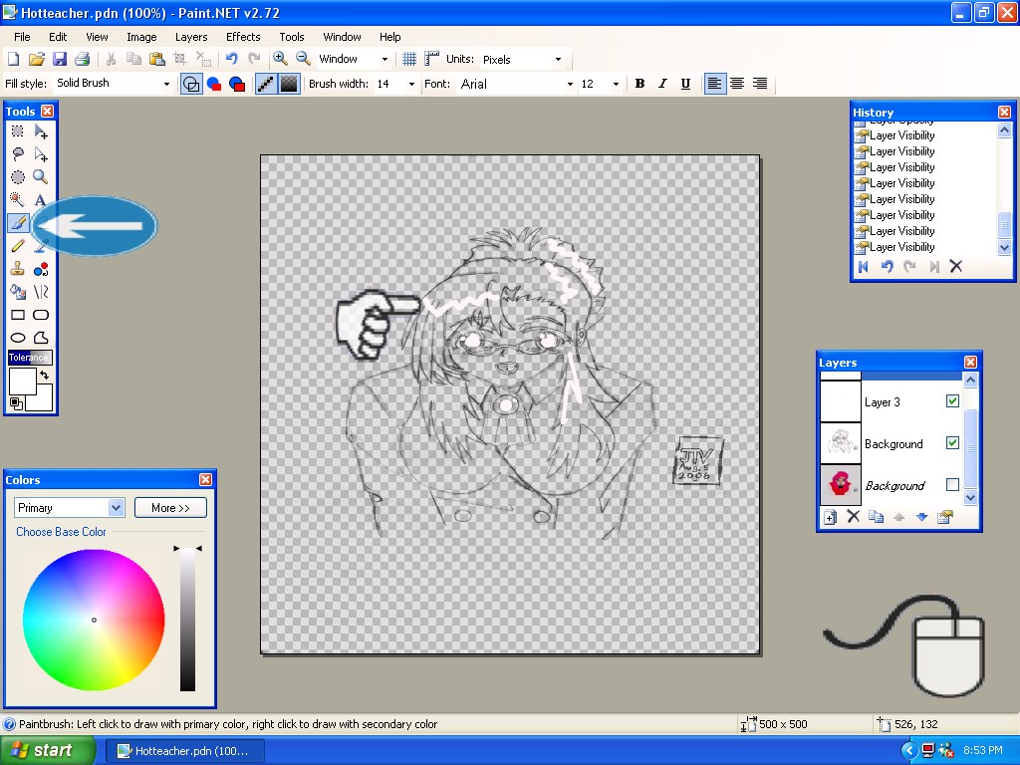1020x765 pixels.
Task: Move layer down with blue arrow
Action: coord(921,517)
